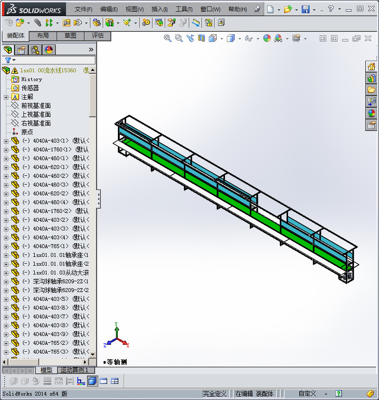Open the File Explorer task pane
Image resolution: width=379 pixels, height=400 pixels.
371,90
